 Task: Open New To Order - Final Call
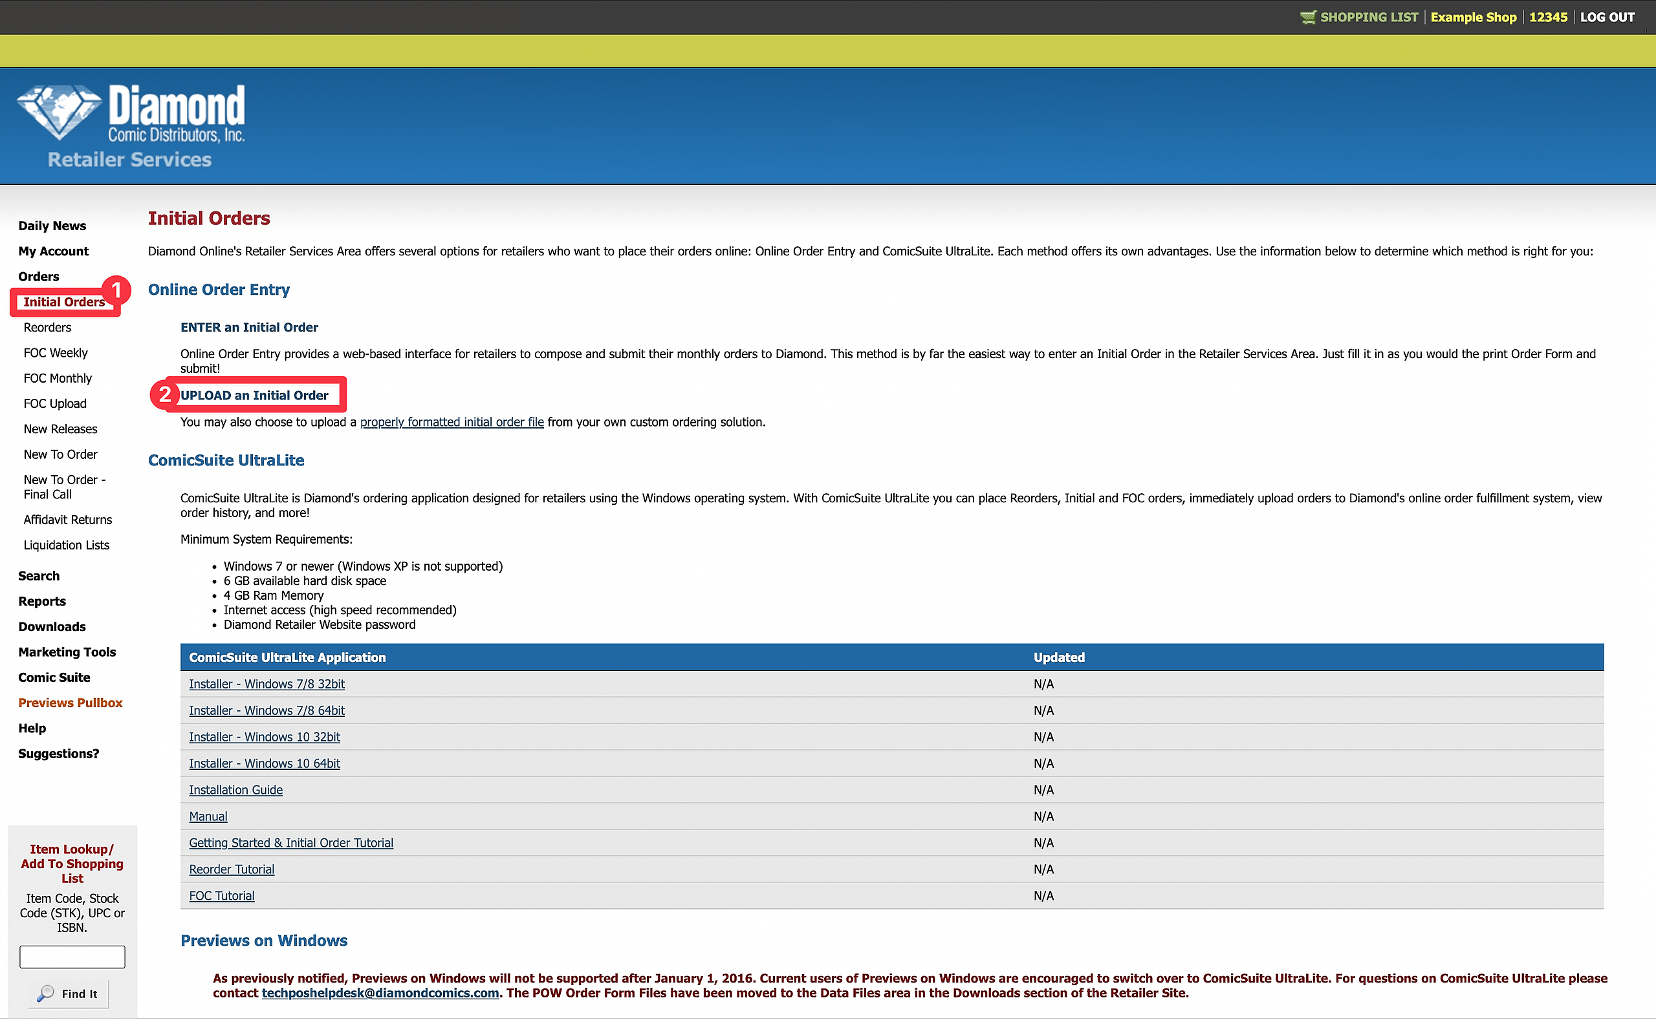click(64, 487)
